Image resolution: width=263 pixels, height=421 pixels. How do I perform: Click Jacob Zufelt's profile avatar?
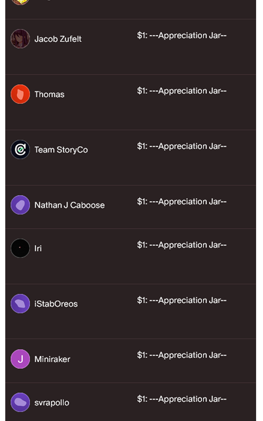point(20,39)
